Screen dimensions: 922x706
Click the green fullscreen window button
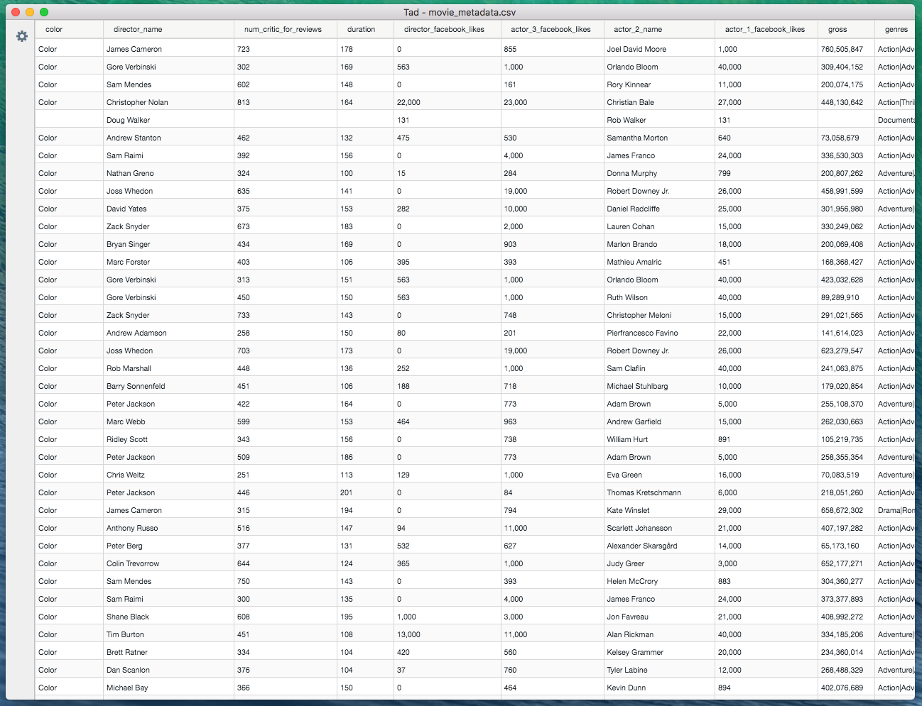coord(44,12)
